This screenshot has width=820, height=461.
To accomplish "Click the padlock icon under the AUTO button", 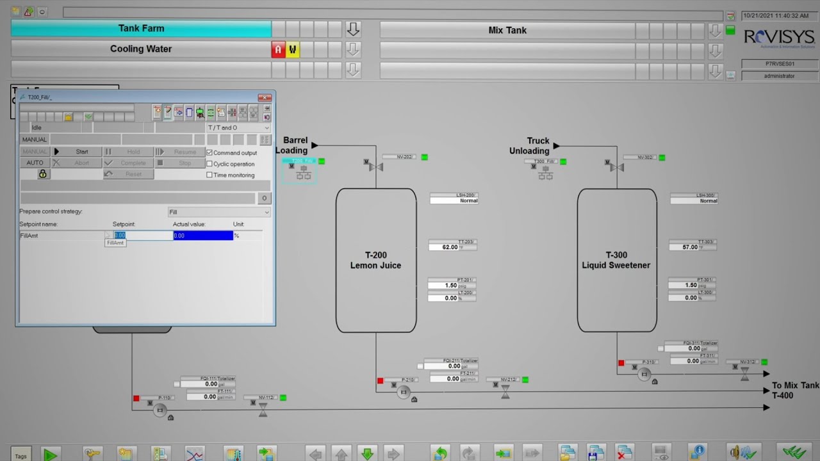I will [43, 174].
